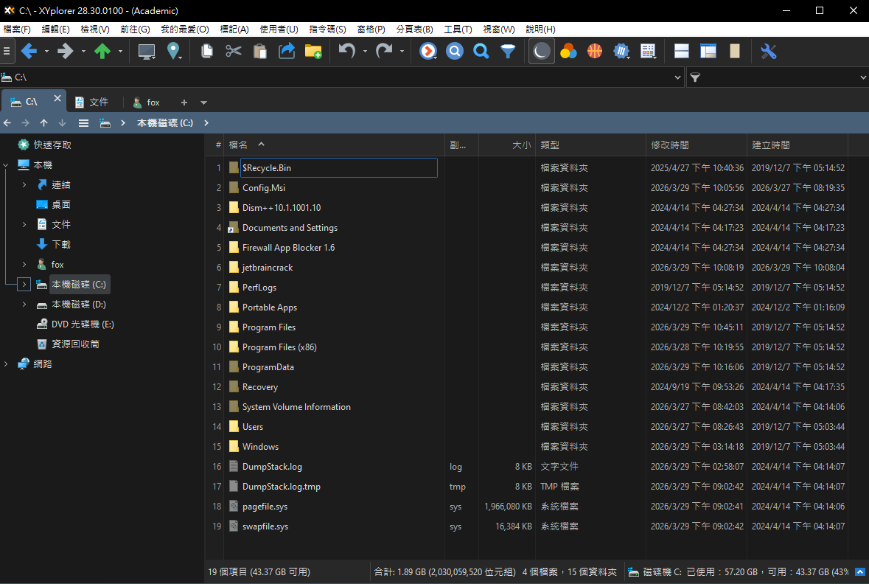Click the orange basketball-like toolbar icon
This screenshot has width=869, height=584.
(595, 52)
